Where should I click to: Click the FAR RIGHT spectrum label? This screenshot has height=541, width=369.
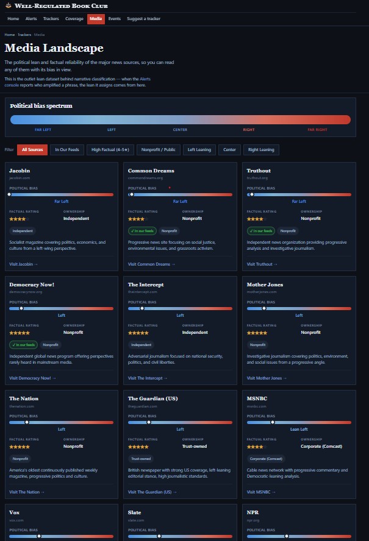click(317, 130)
